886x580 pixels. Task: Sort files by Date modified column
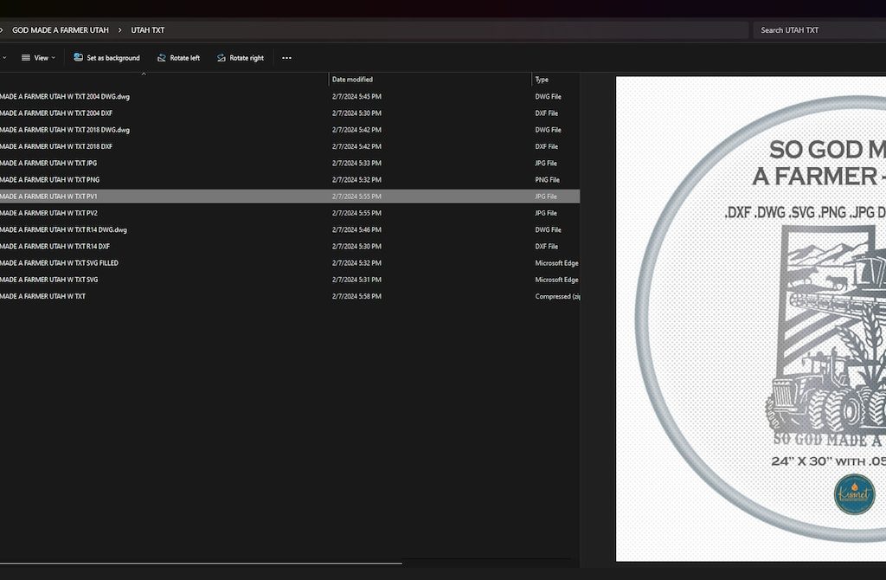pyautogui.click(x=352, y=80)
